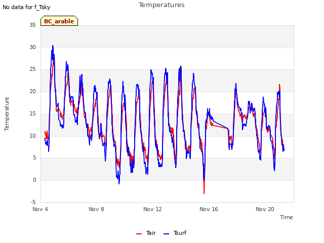Click the Nov 12 x-axis label
This screenshot has width=324, height=243.
tap(152, 209)
